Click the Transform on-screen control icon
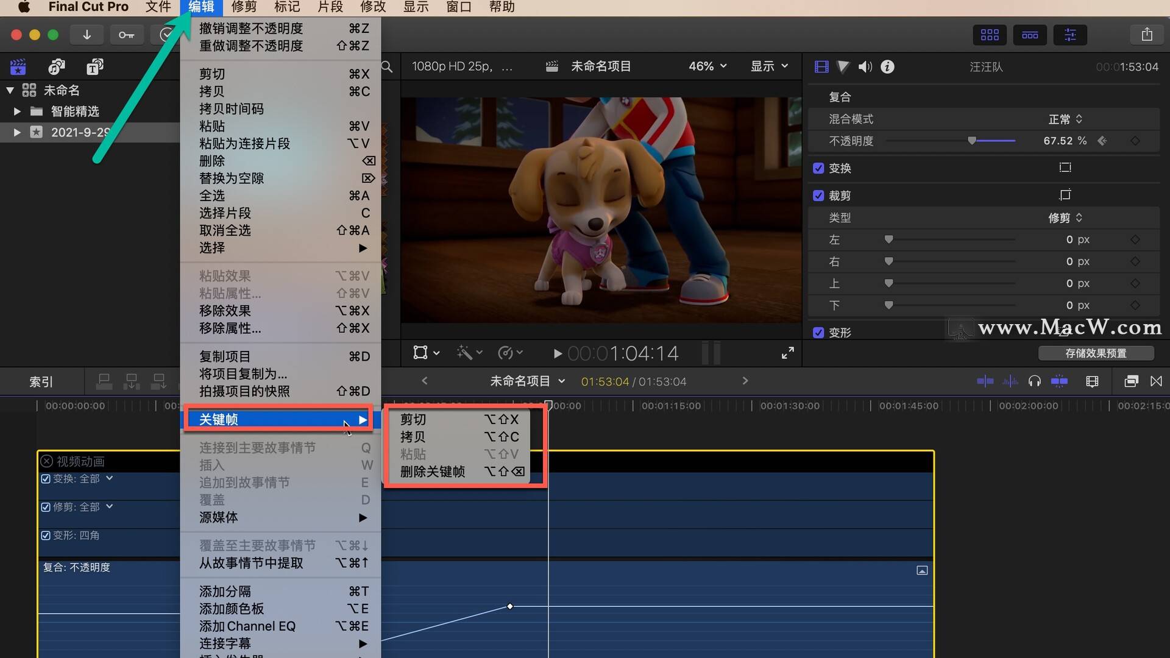This screenshot has height=658, width=1170. pyautogui.click(x=1065, y=168)
